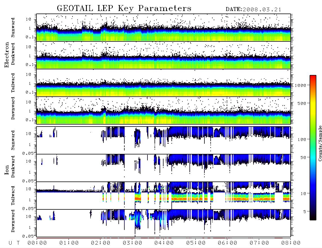Click the 50 colorbar tick label
The image size is (322, 248).
[x=303, y=158]
